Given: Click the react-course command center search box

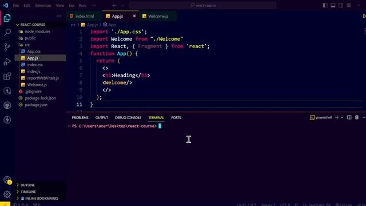Looking at the screenshot, I should pos(202,5).
